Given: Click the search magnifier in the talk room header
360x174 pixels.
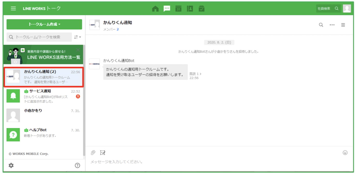Looking at the screenshot, I should 321,25.
